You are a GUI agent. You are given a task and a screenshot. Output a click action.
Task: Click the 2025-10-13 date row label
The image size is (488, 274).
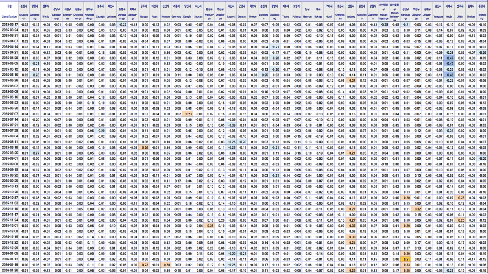pos(10,186)
